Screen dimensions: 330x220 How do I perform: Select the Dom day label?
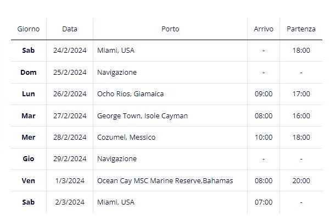click(x=29, y=72)
